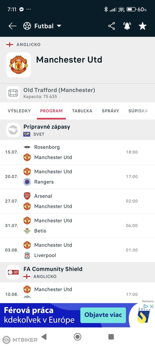This screenshot has height=346, width=155.
Task: Open the Futbal sport dropdown
Action: (x=42, y=26)
